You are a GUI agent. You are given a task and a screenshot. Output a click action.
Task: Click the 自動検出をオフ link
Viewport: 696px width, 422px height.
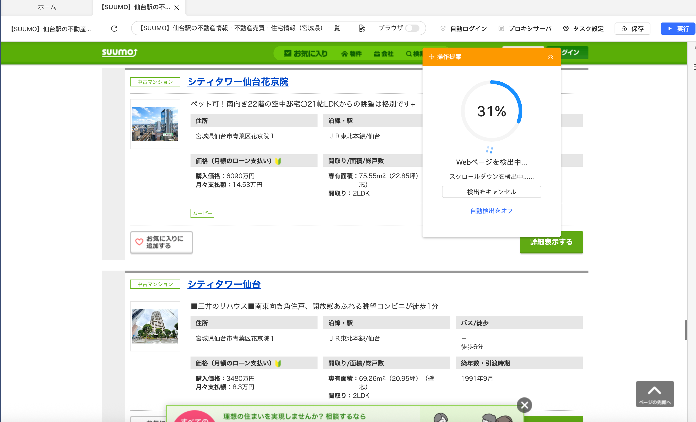tap(491, 211)
